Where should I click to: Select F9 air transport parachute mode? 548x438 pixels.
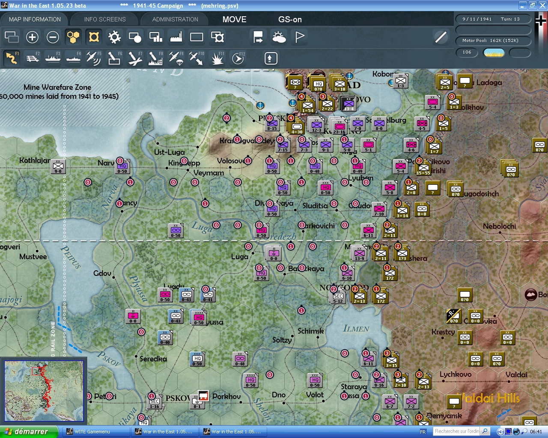(x=176, y=58)
